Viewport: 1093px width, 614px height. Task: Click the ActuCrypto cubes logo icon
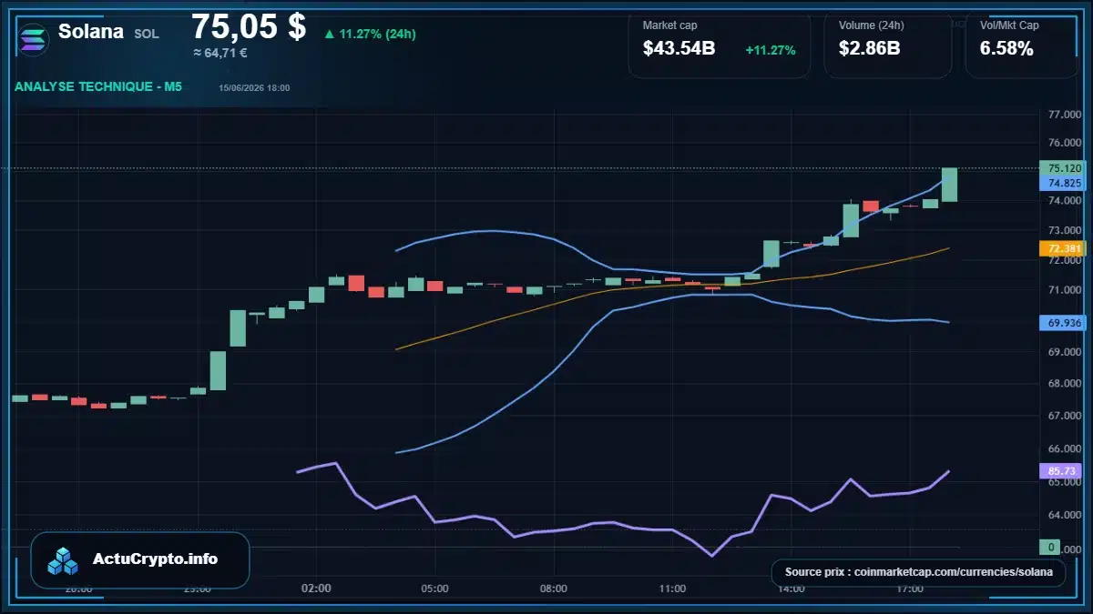[64, 560]
